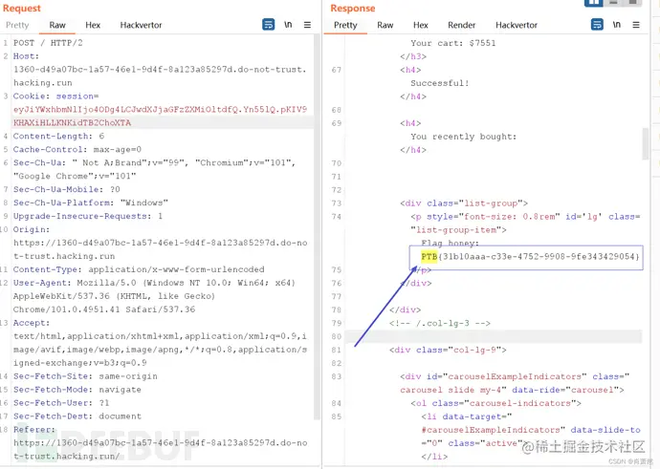Click the 'Content-Type: application/x-www-form-urlencoded' header
Viewport: 660px width, 469px height.
pos(139,269)
